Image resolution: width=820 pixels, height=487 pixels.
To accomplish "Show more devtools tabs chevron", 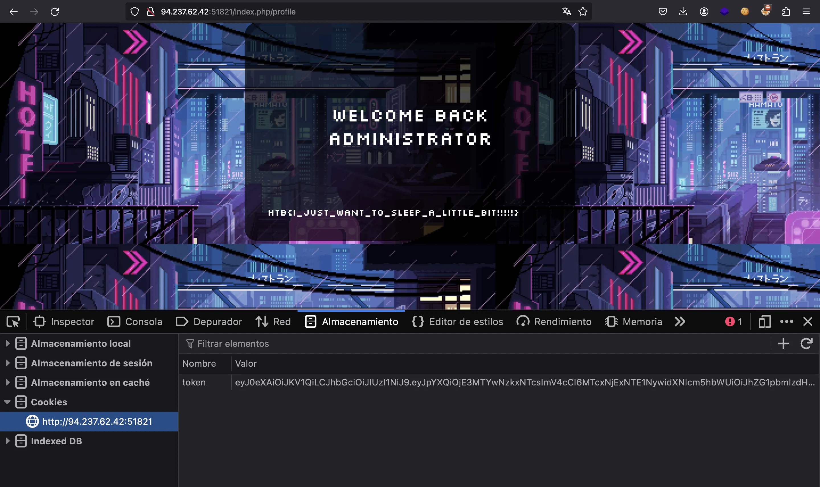I will tap(680, 322).
